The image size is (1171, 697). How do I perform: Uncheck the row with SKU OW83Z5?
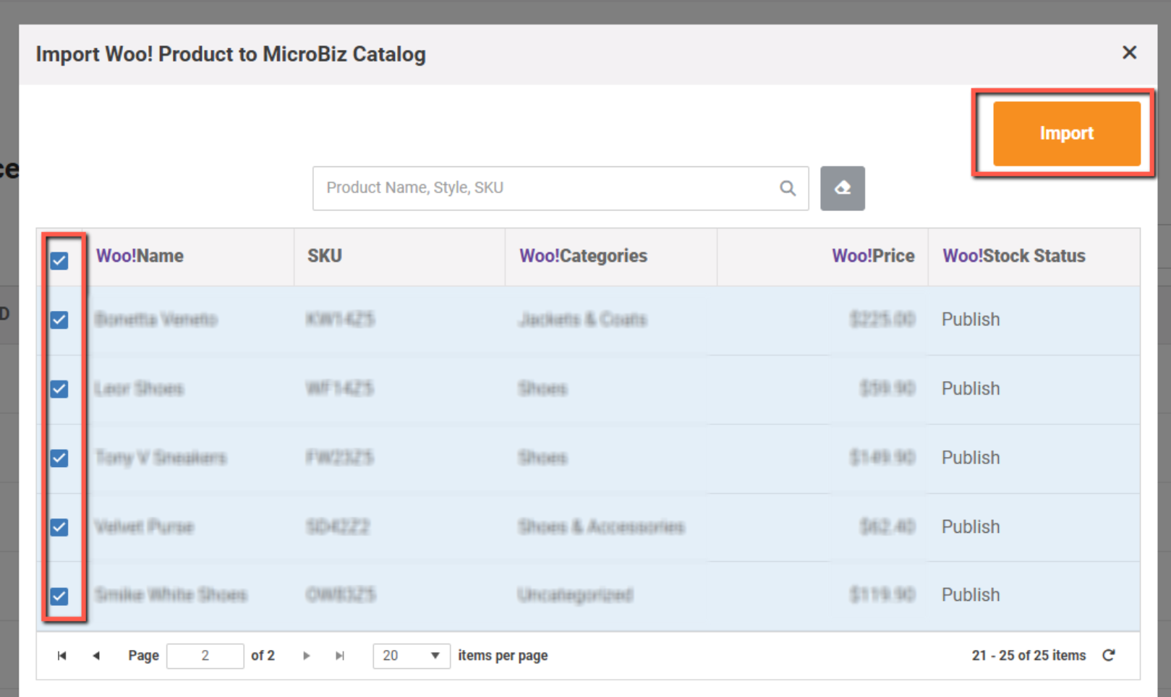[59, 596]
